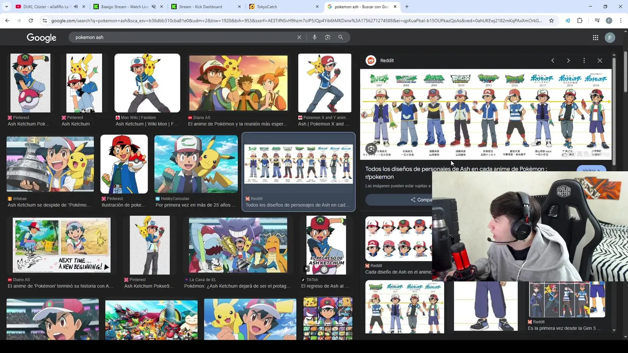Unmute the Baaigo Stream tab
The image size is (628, 353).
click(x=154, y=7)
